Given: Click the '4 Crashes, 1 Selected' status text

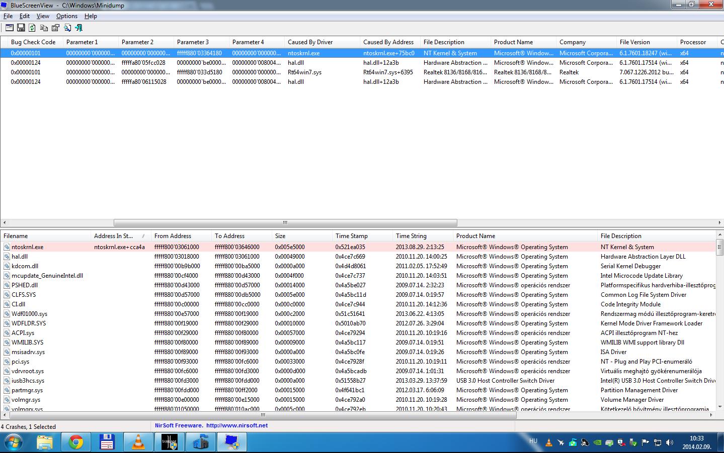Looking at the screenshot, I should [x=28, y=427].
